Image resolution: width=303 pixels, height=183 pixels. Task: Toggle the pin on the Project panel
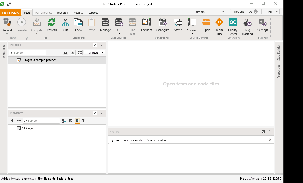pyautogui.click(x=101, y=45)
